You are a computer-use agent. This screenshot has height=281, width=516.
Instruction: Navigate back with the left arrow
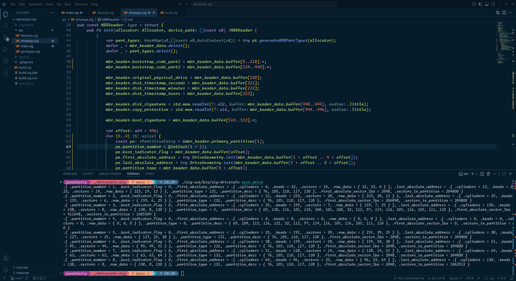tap(180, 4)
